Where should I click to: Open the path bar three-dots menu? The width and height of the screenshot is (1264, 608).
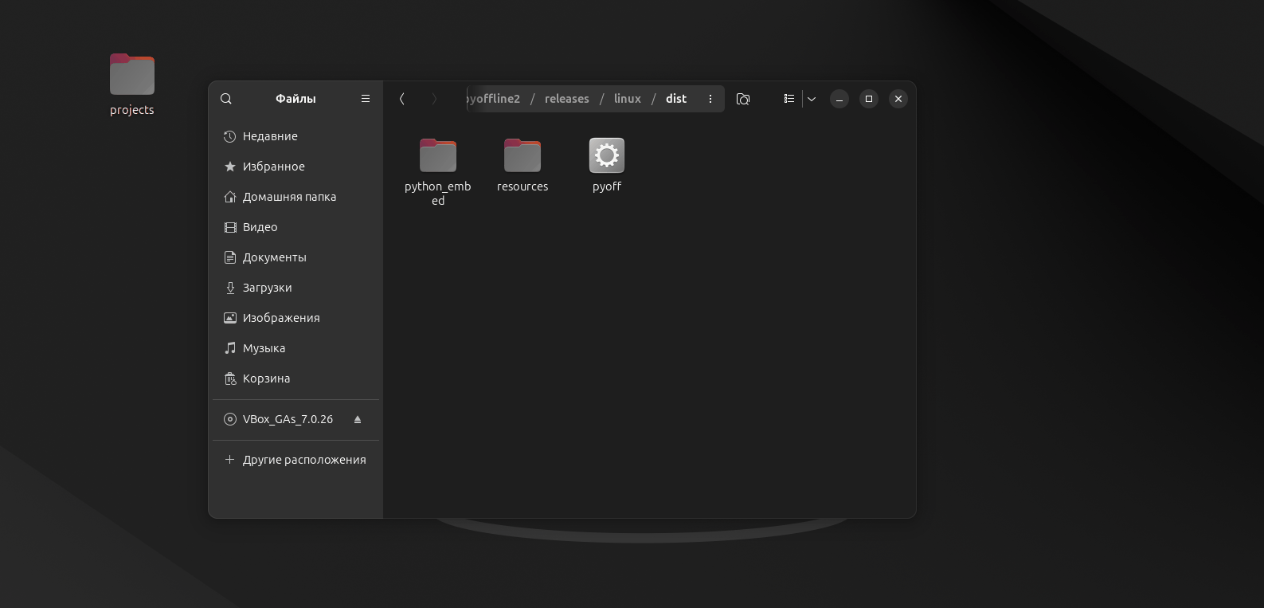tap(710, 99)
